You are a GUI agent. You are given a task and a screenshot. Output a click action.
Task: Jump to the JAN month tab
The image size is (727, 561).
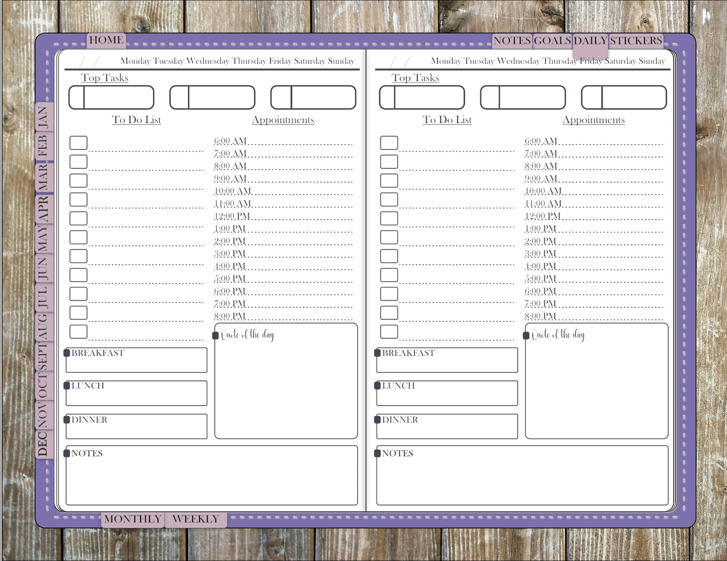tap(44, 117)
